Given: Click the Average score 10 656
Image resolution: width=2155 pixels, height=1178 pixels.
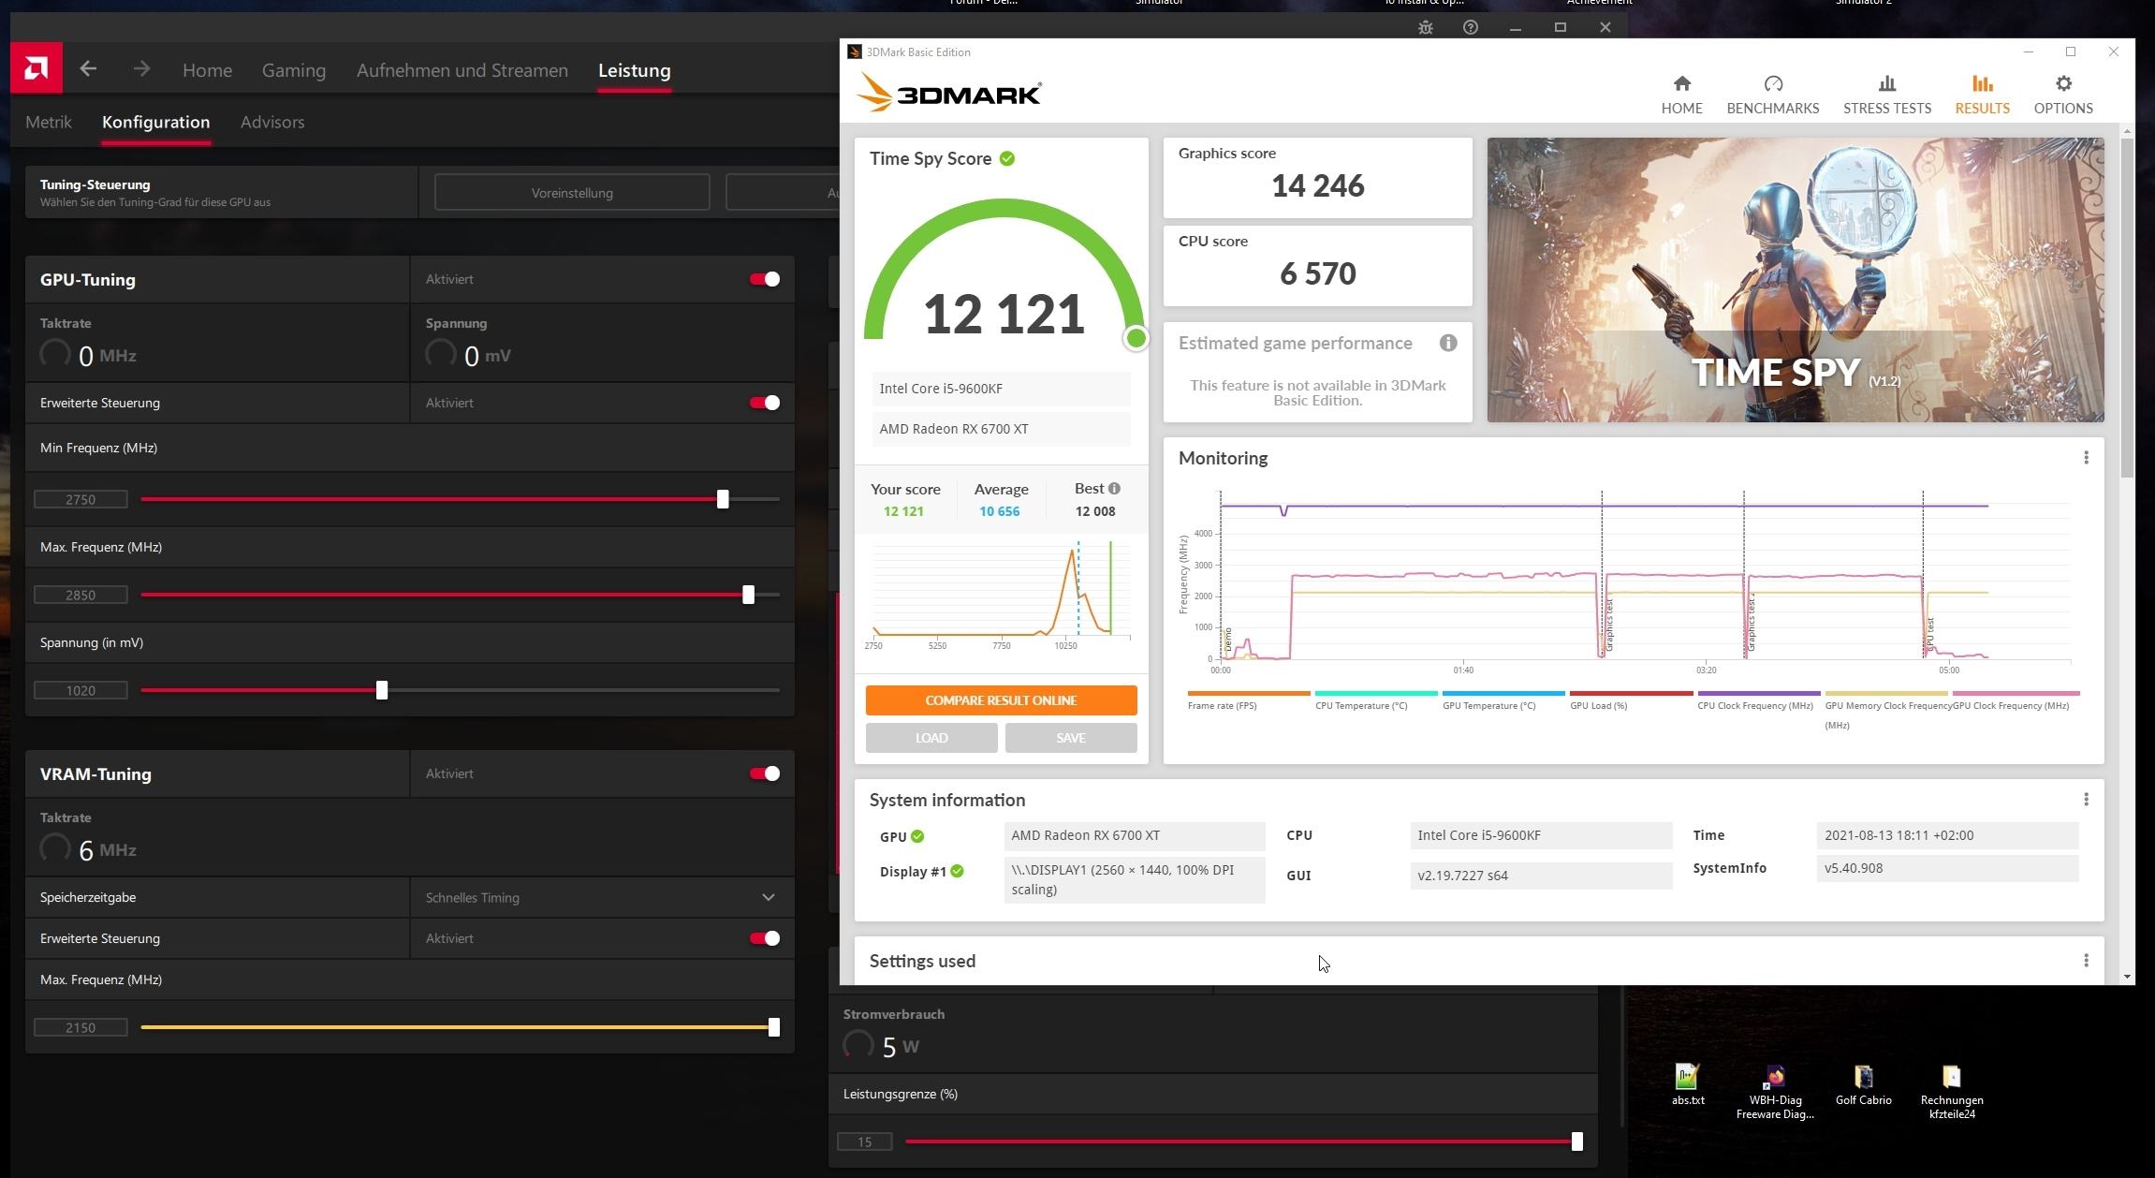Looking at the screenshot, I should click(999, 511).
